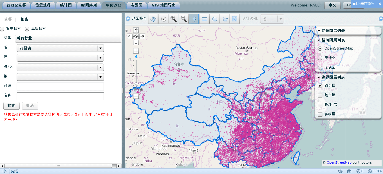Click the download manager icon in status bar
Image resolution: width=383 pixels, height=174 pixels.
[x=349, y=171]
